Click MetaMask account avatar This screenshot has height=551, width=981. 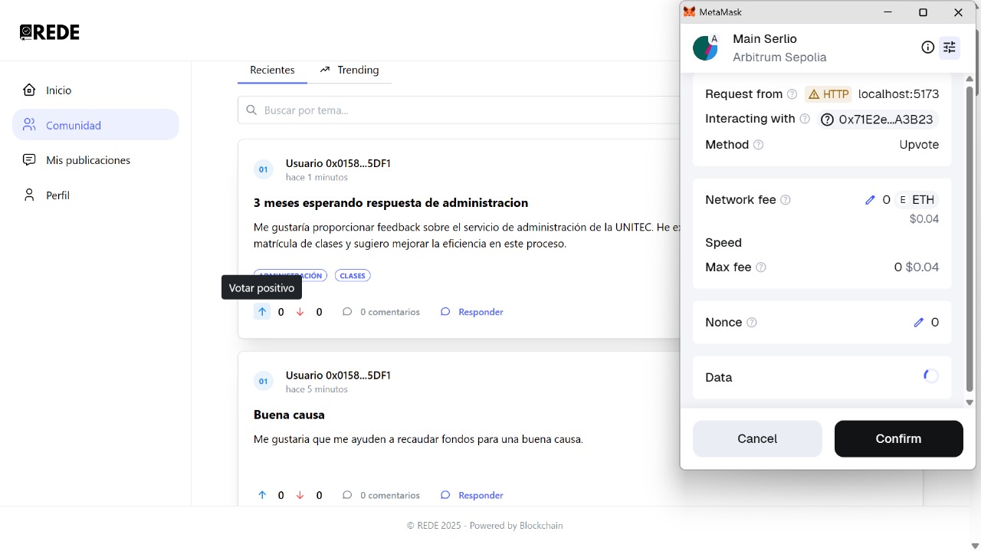705,48
